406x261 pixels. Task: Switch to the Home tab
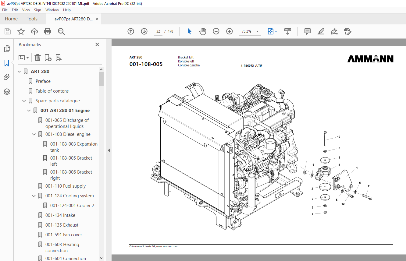pos(11,19)
